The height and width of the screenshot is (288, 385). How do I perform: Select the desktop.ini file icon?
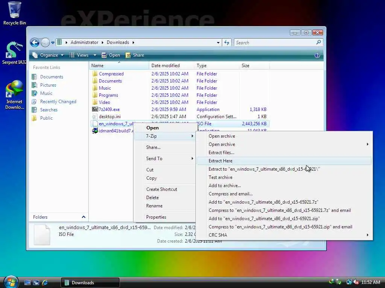pyautogui.click(x=95, y=116)
